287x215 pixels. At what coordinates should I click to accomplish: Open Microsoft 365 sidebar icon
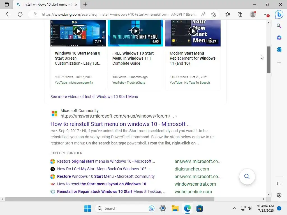pos(279,38)
